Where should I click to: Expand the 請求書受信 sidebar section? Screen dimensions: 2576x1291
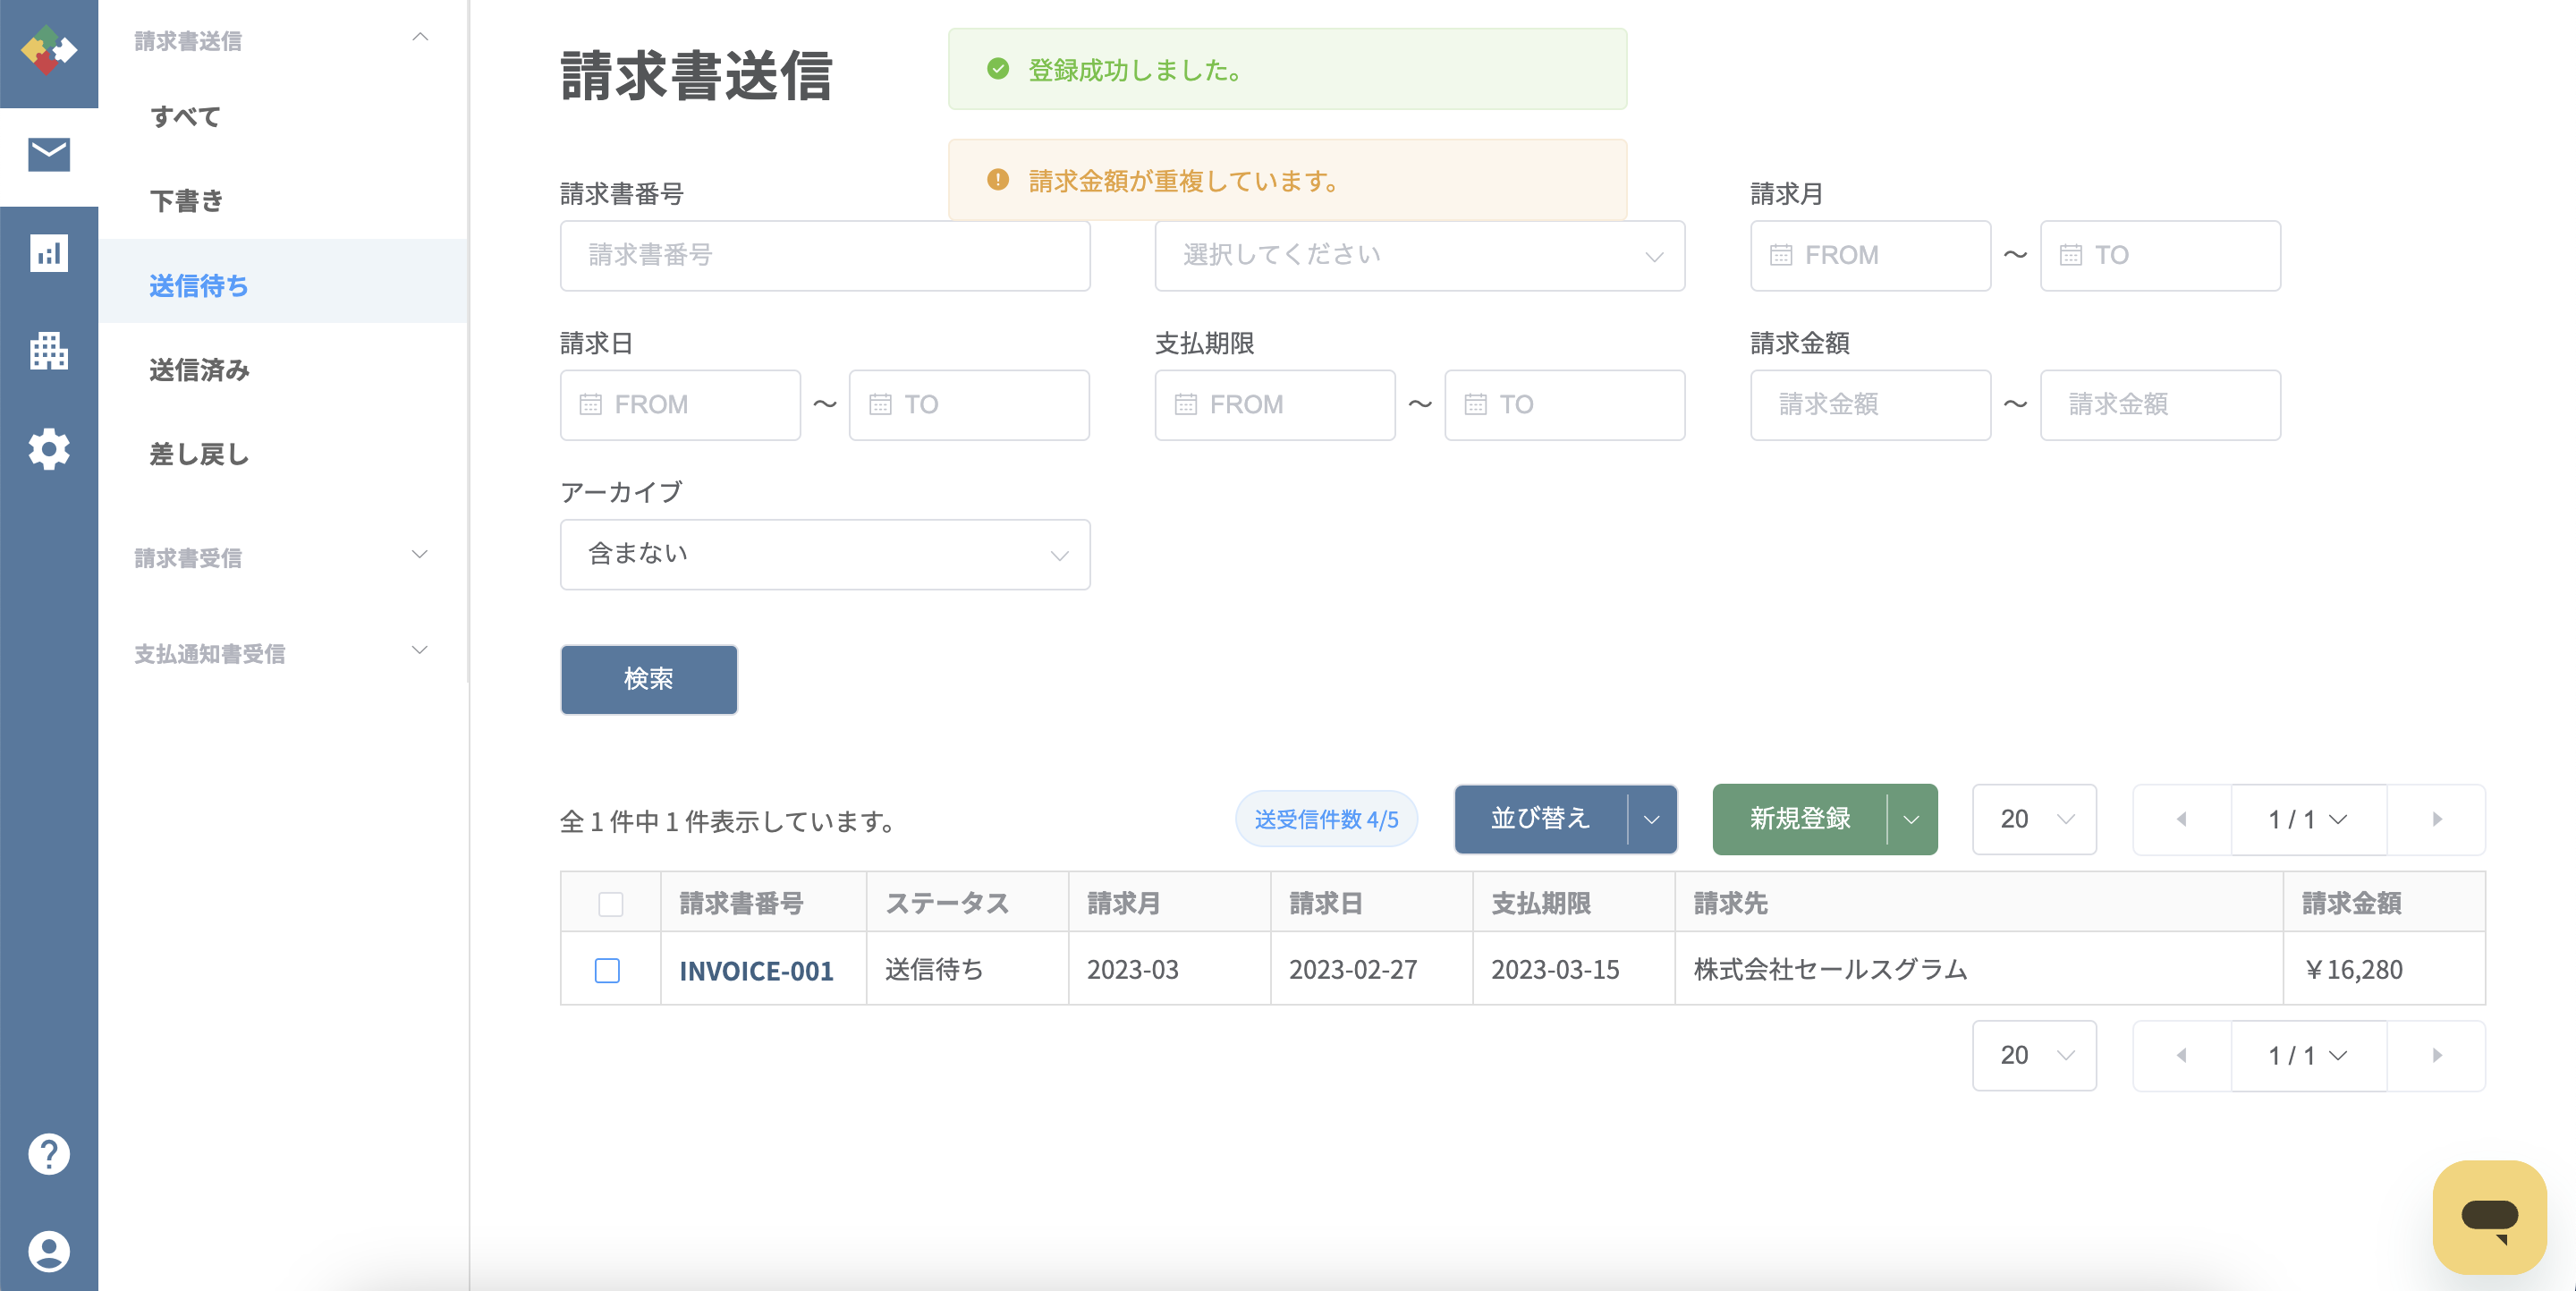click(x=420, y=554)
